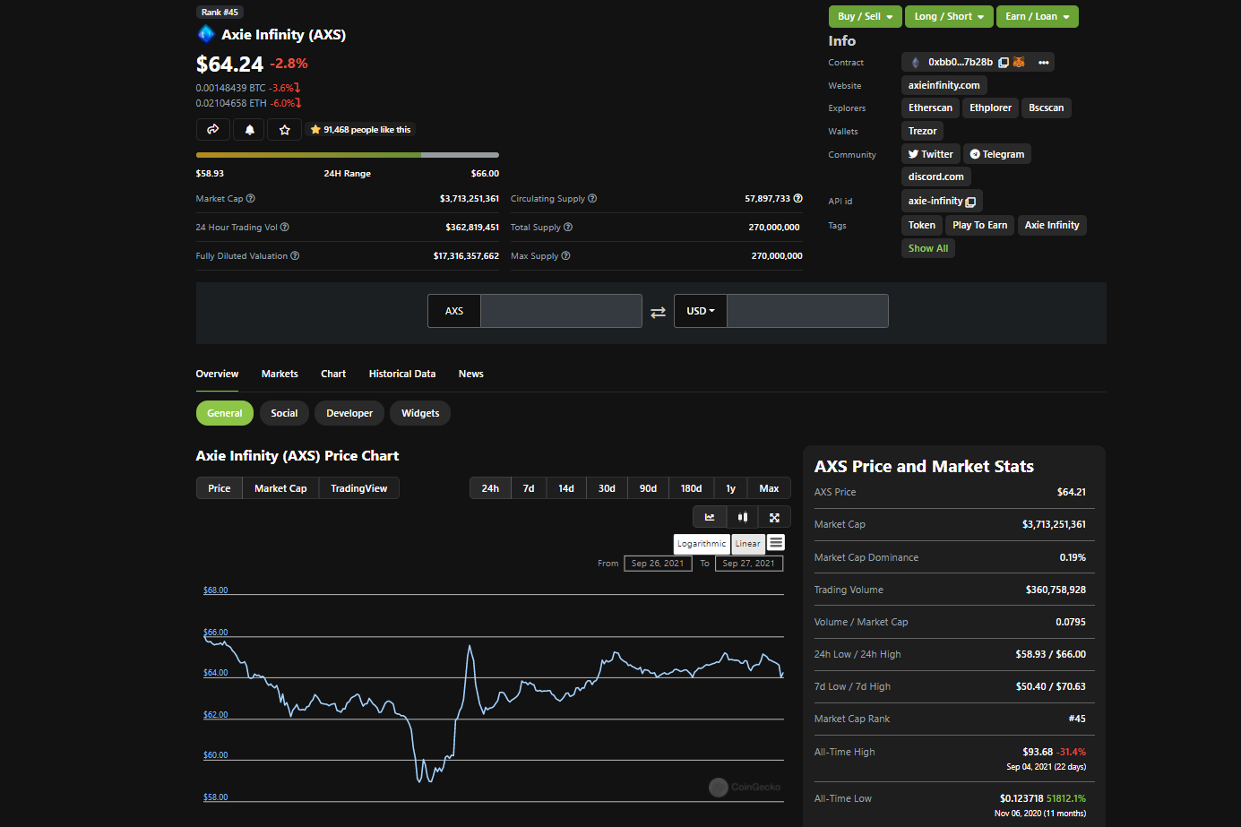
Task: Select the General sub-tab
Action: click(x=225, y=413)
